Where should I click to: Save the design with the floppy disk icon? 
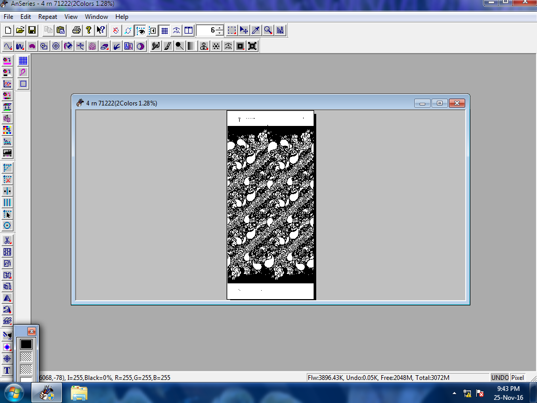click(x=32, y=30)
